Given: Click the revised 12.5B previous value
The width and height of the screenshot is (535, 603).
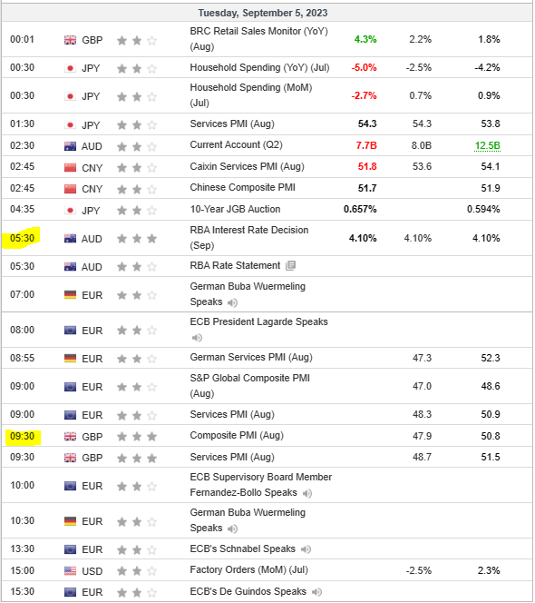Looking at the screenshot, I should pos(487,145).
